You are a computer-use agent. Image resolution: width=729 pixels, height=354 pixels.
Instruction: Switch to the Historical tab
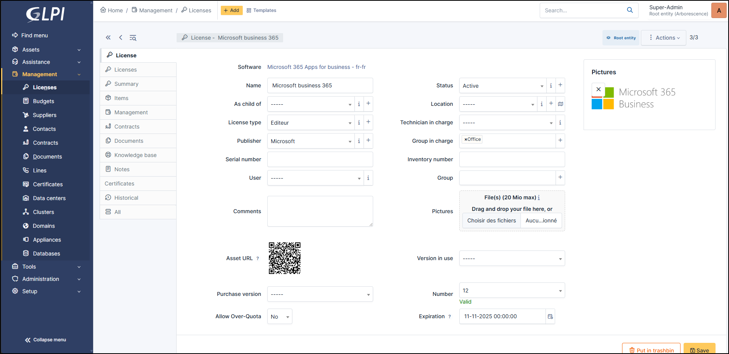[138, 198]
